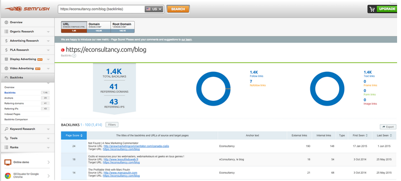This screenshot has width=401, height=181.
Task: Open the Filters button above table
Action: tap(112, 125)
